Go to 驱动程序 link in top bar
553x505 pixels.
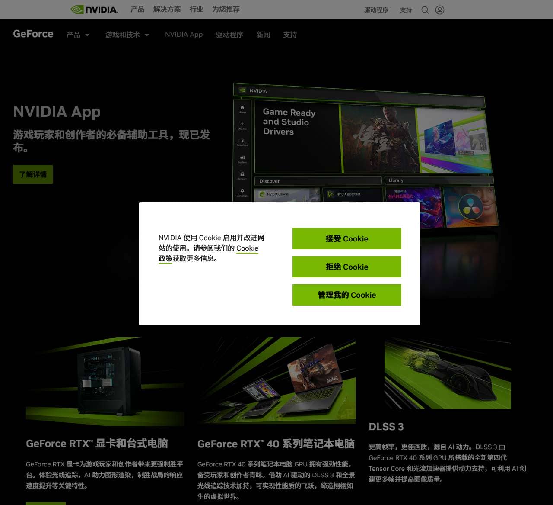[376, 10]
